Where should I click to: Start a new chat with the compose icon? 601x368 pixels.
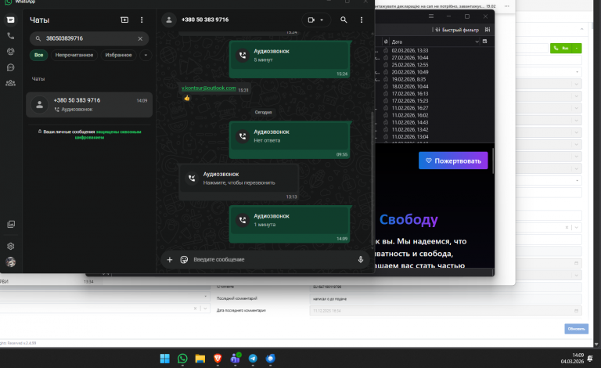click(x=124, y=20)
